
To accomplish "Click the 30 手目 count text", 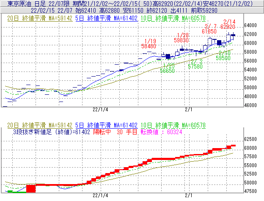I will click(127, 132).
